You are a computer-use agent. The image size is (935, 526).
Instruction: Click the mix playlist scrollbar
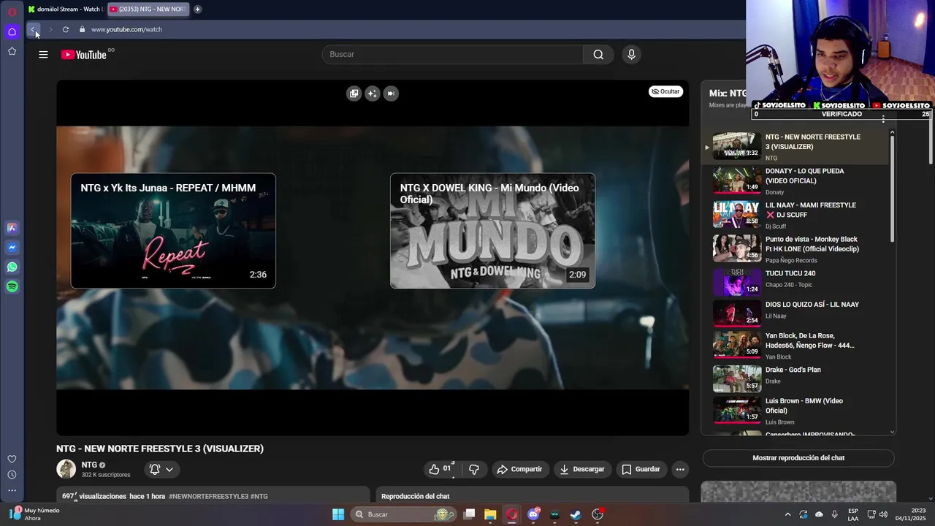tap(892, 189)
